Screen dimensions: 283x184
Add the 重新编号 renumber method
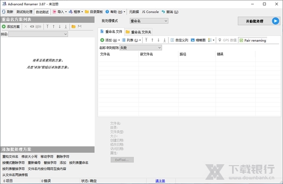(34, 163)
